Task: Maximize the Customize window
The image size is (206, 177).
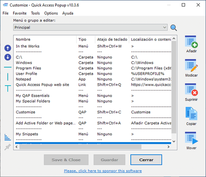Action: (x=183, y=5)
